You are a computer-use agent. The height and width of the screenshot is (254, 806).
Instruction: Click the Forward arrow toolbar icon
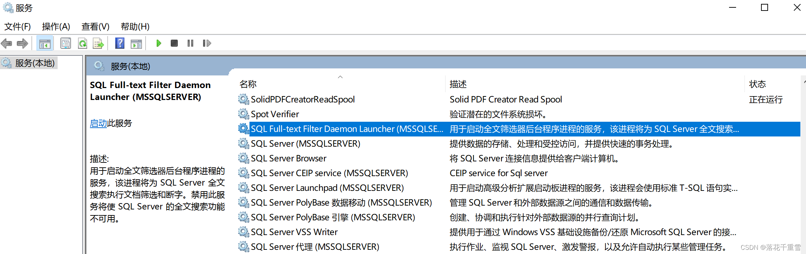tap(22, 44)
